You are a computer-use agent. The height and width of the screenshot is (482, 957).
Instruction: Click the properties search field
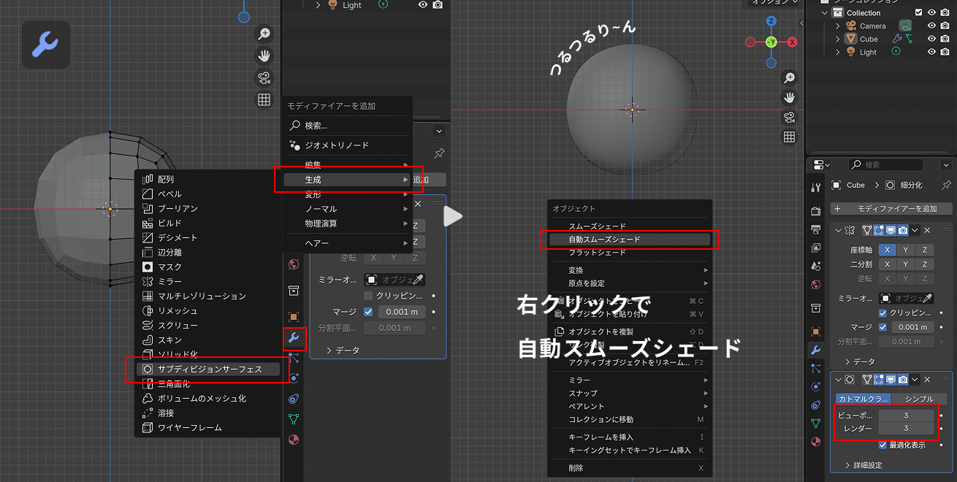coord(886,165)
